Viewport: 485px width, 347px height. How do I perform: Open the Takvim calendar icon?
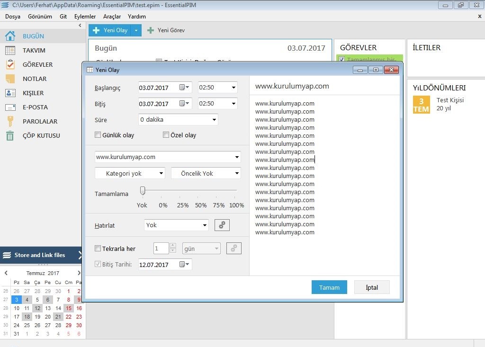coord(10,50)
